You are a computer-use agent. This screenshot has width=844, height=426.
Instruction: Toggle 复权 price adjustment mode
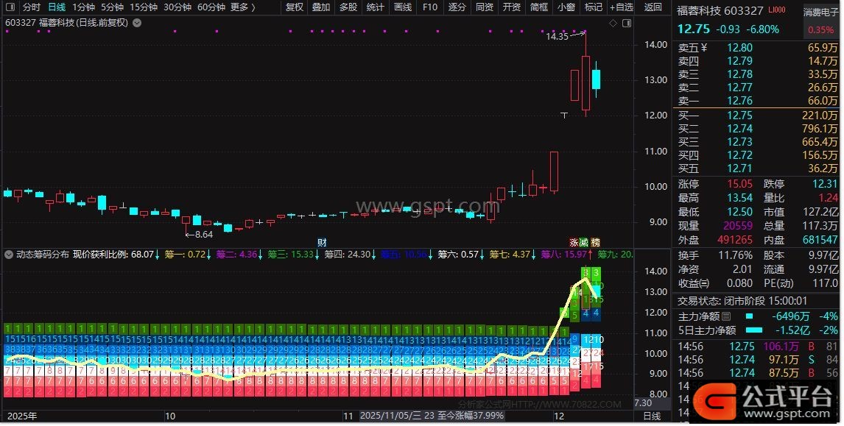[295, 7]
